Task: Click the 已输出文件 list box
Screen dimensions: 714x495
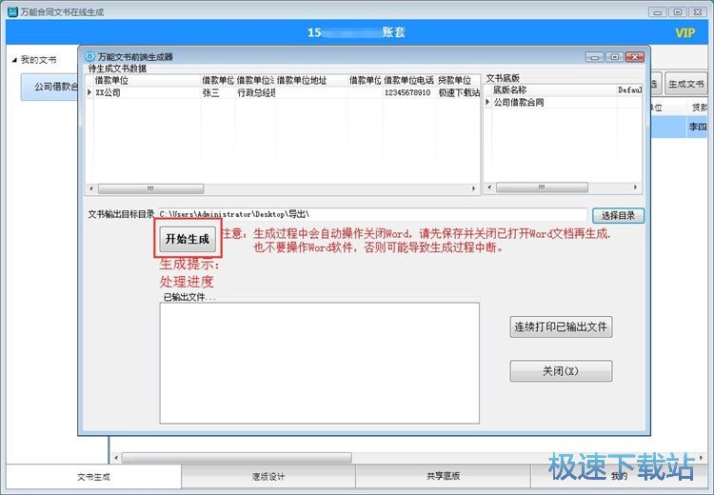Action: tap(319, 363)
